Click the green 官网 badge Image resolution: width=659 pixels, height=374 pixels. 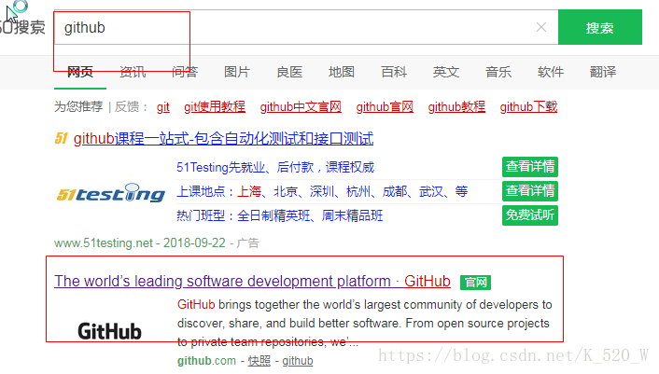point(475,282)
